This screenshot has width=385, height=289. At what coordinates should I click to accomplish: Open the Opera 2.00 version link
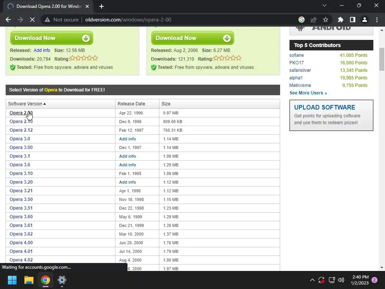tap(21, 113)
